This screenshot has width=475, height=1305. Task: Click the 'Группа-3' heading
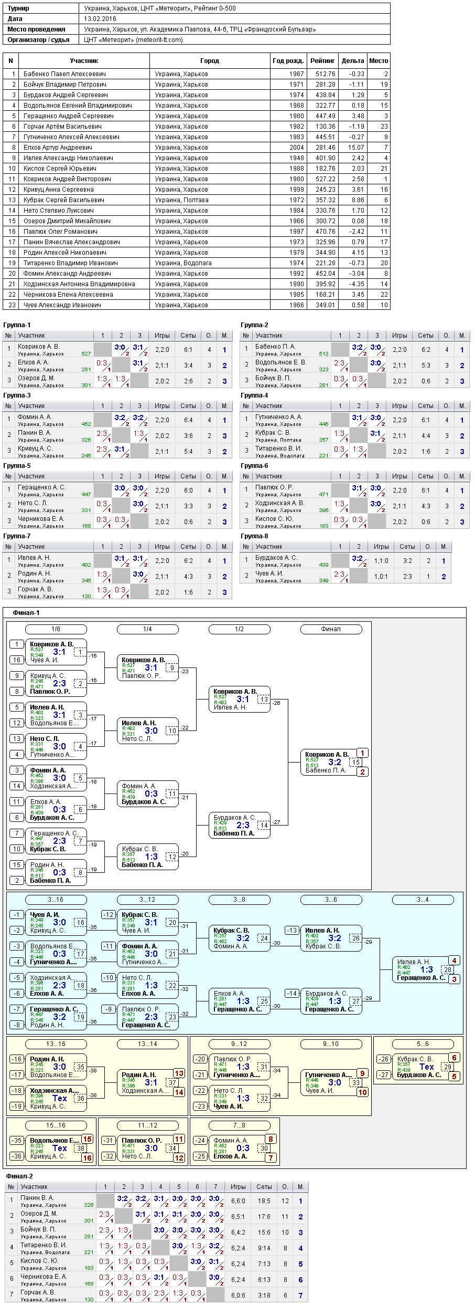pos(17,395)
